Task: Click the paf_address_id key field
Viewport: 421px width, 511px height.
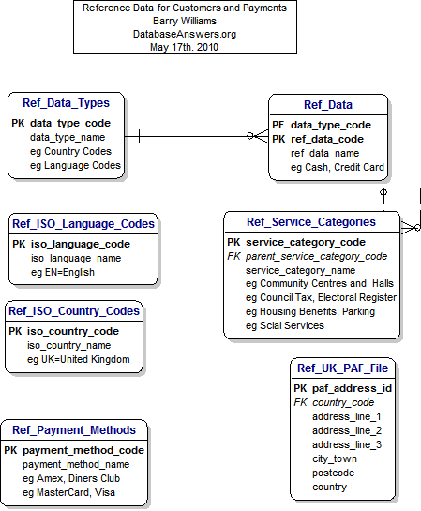Action: click(353, 388)
